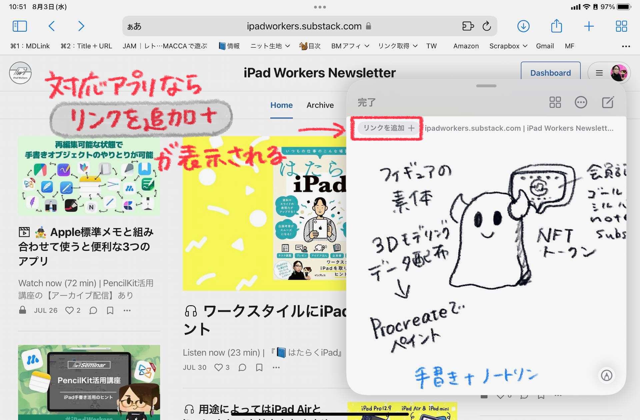Tap 完了 to close Quick Note
Screen dimensions: 640x420
tap(366, 102)
